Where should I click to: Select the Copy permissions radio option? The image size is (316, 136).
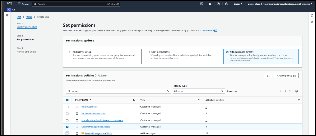[x=149, y=52]
